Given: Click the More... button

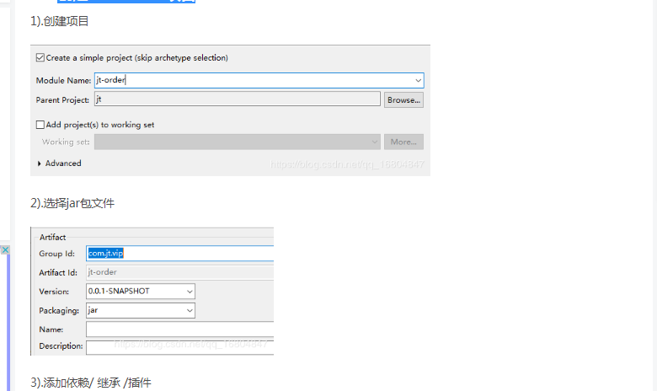Looking at the screenshot, I should [403, 142].
